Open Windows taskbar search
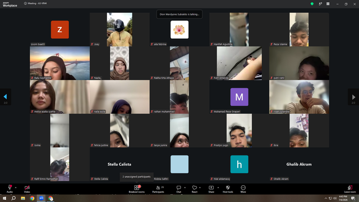Screen dimensions: 359x202 (x=13, y=198)
